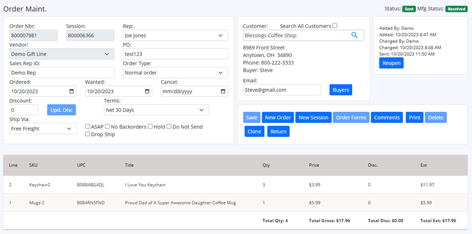Click the Total Ext: $17.96 text
This screenshot has height=234, width=472.
pyautogui.click(x=438, y=220)
